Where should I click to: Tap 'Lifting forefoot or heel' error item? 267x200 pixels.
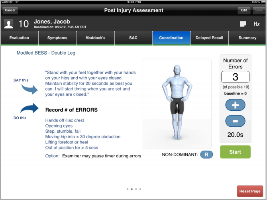tap(67, 142)
